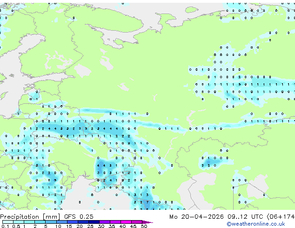Click the 15 to 20 mm legend swatch
Screen dimensions: 295x228
click(x=72, y=222)
